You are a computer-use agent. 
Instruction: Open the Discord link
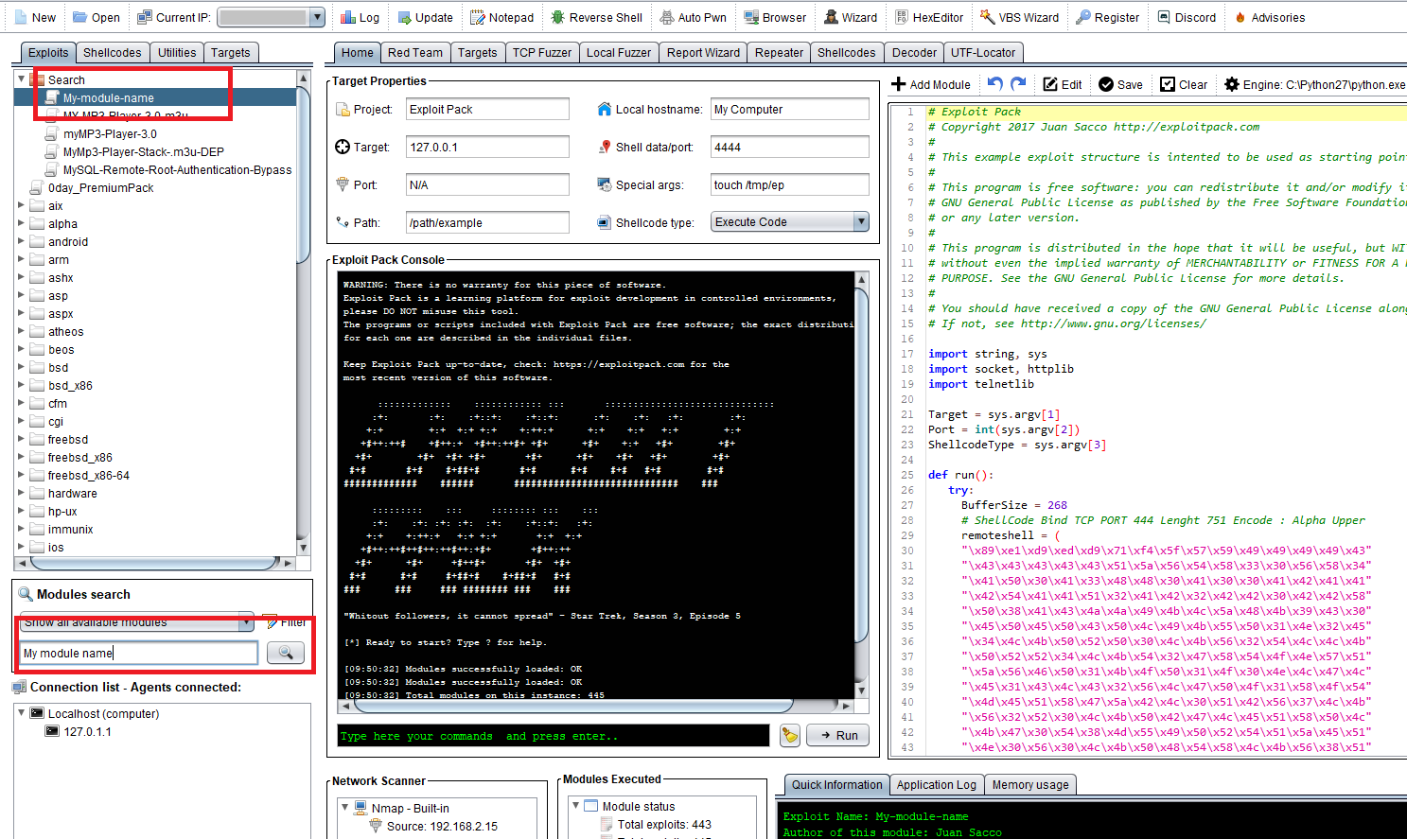coord(1186,17)
